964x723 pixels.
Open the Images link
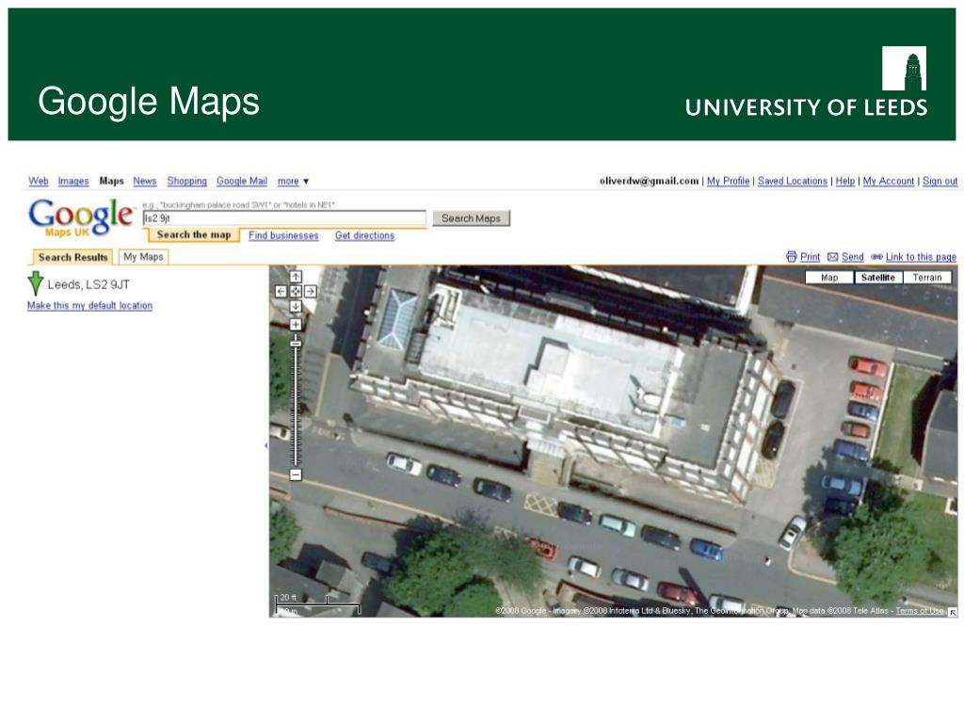(73, 181)
